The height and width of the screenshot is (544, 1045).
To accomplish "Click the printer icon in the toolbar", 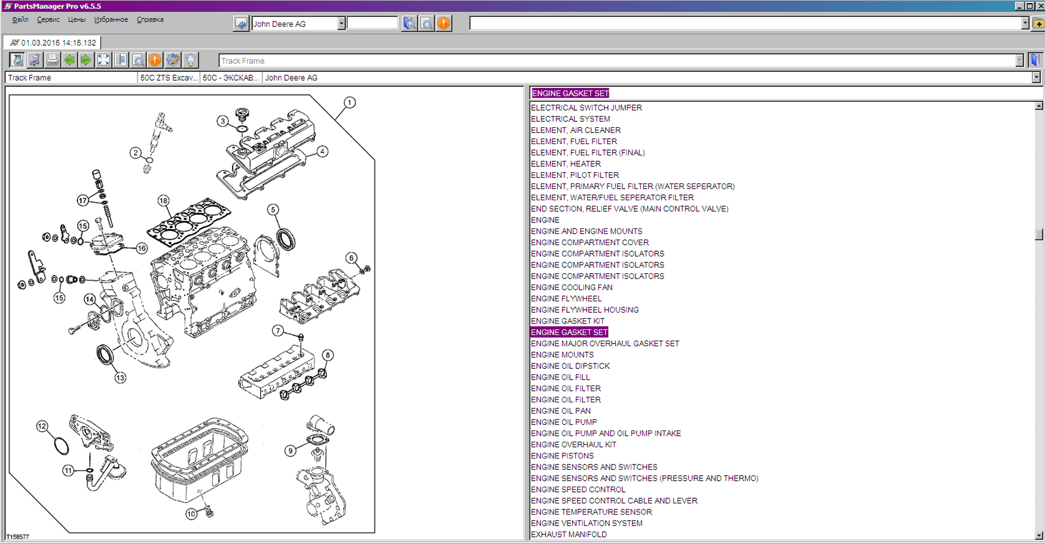I will click(x=52, y=60).
